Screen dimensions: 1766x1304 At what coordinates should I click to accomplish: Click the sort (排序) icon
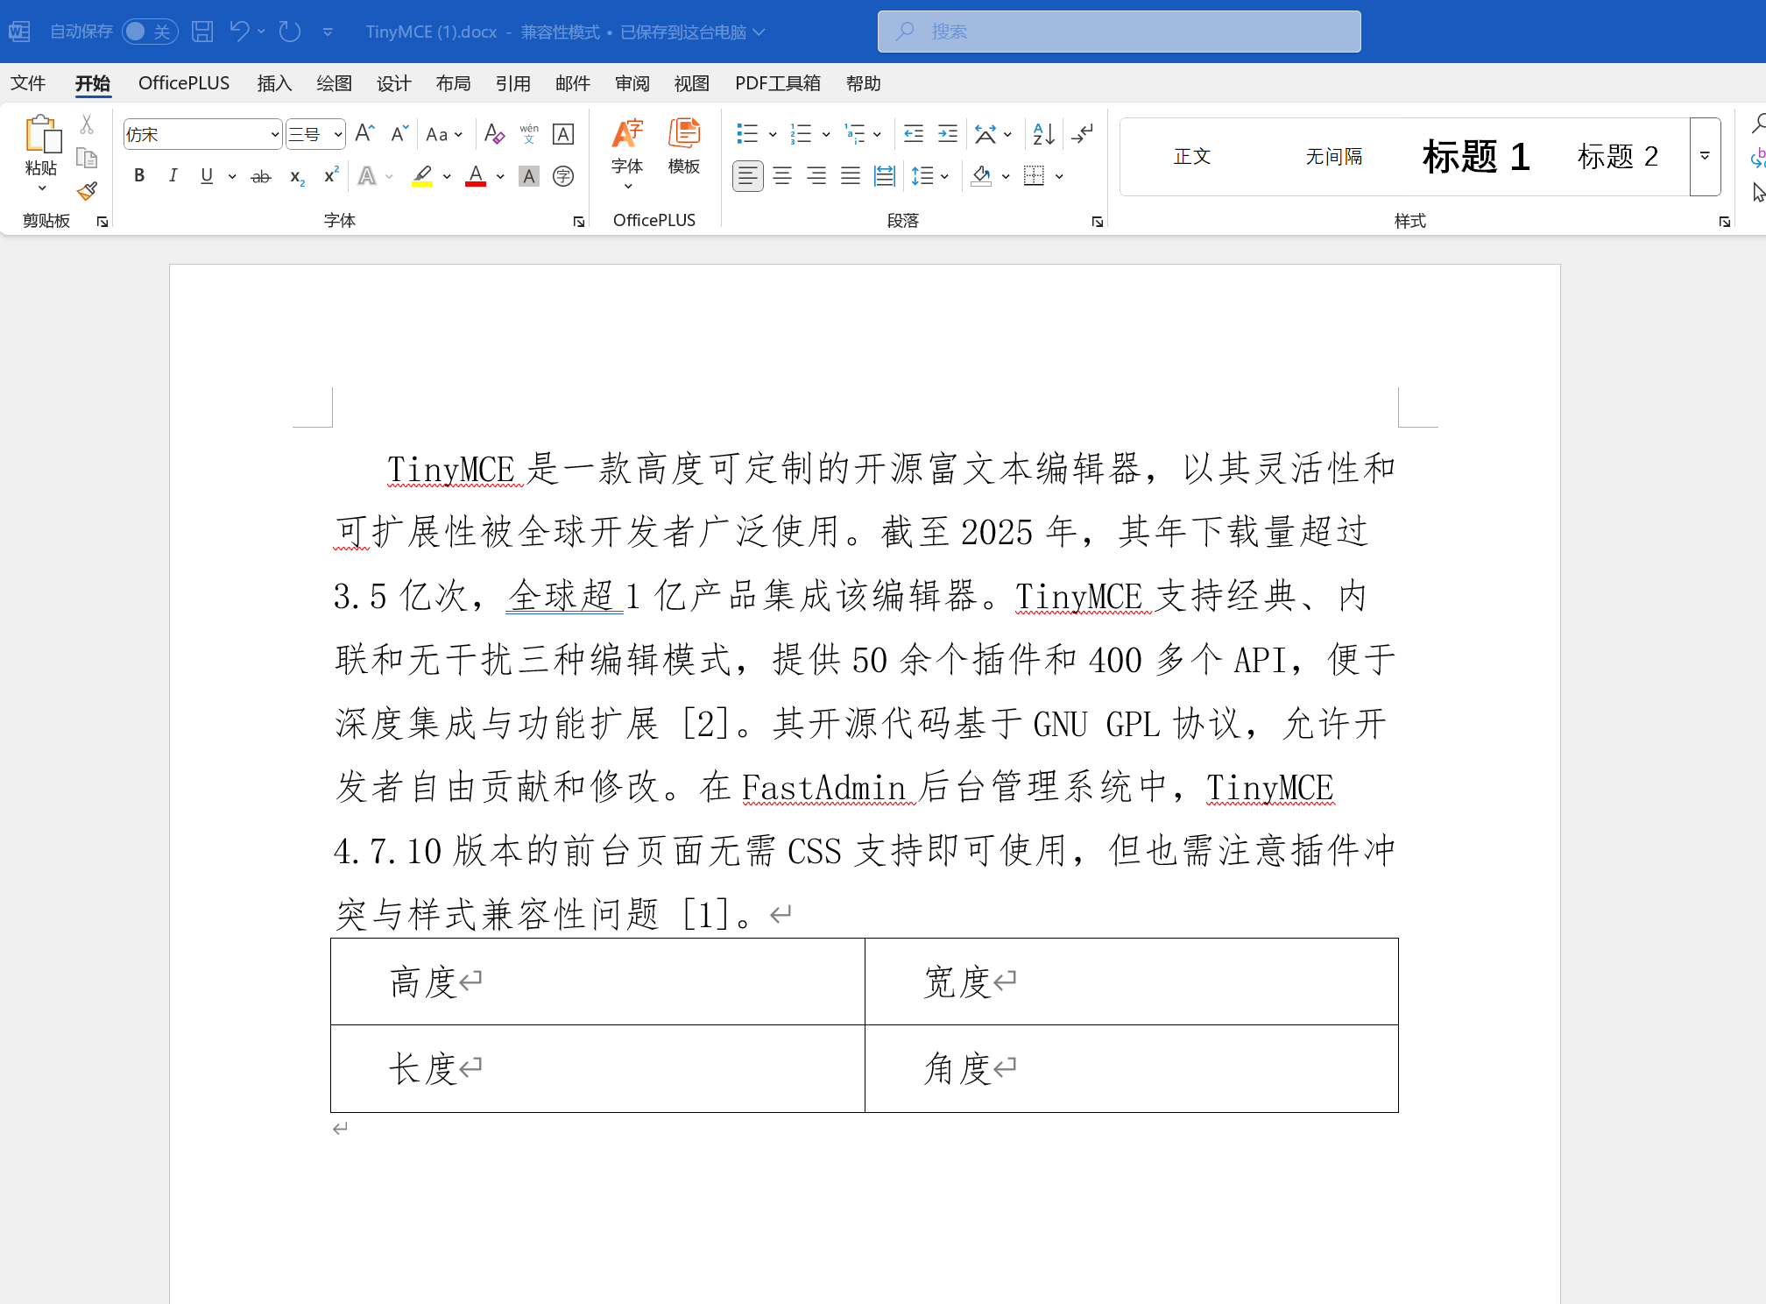point(1042,133)
